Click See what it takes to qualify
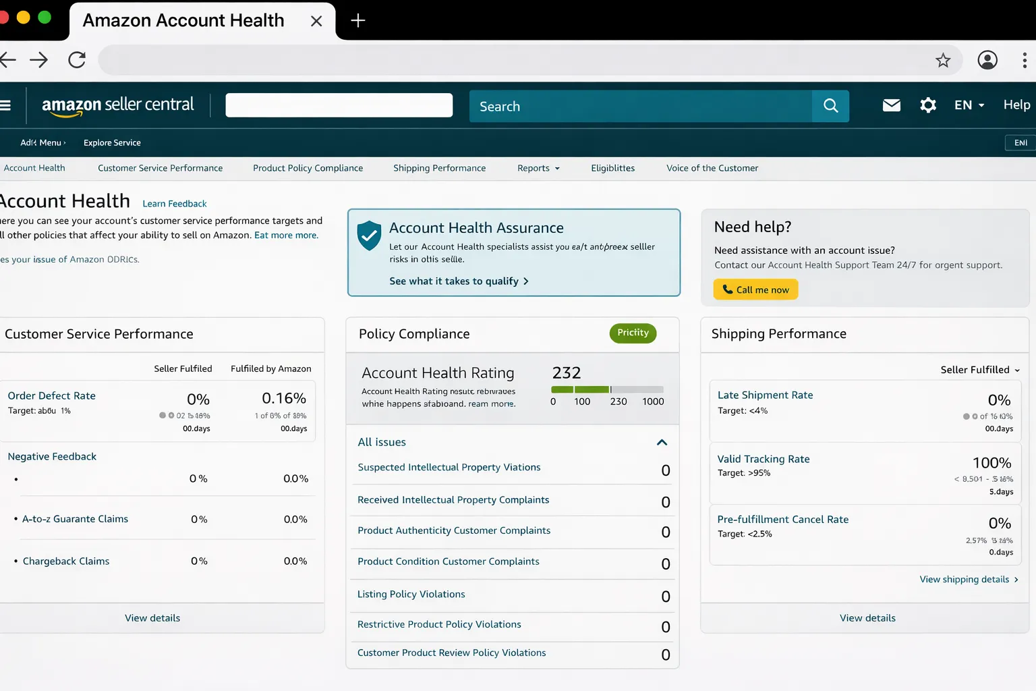 [x=459, y=281]
